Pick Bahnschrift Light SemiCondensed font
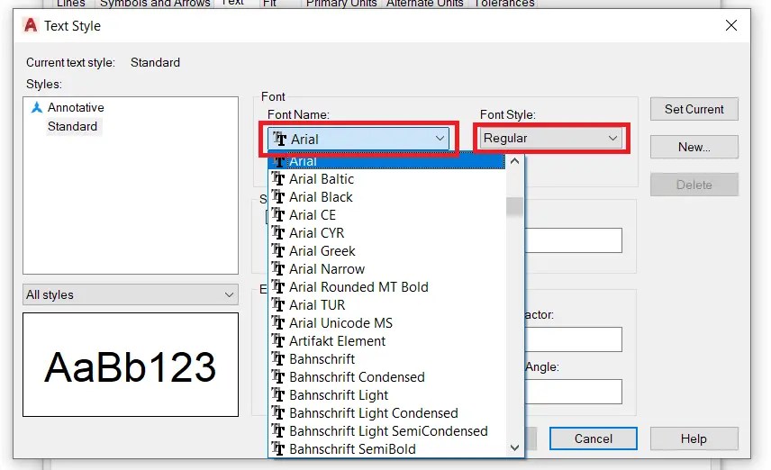Viewport: 771px width, 470px height. click(x=386, y=431)
